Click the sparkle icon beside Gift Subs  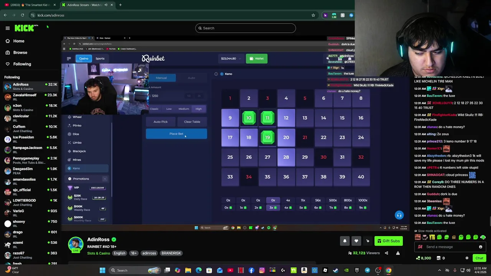[x=368, y=241]
